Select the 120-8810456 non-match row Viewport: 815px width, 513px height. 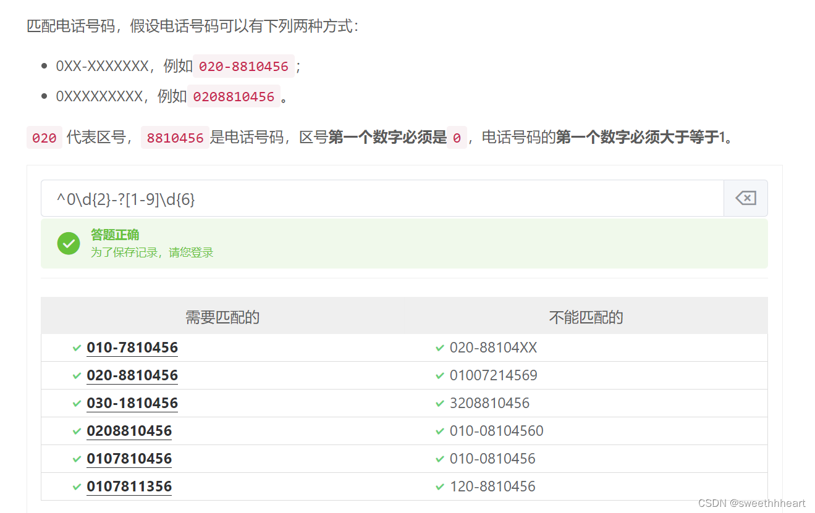click(x=492, y=486)
